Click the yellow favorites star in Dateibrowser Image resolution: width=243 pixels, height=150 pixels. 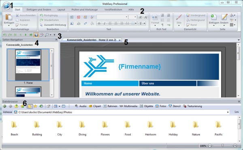click(35, 106)
